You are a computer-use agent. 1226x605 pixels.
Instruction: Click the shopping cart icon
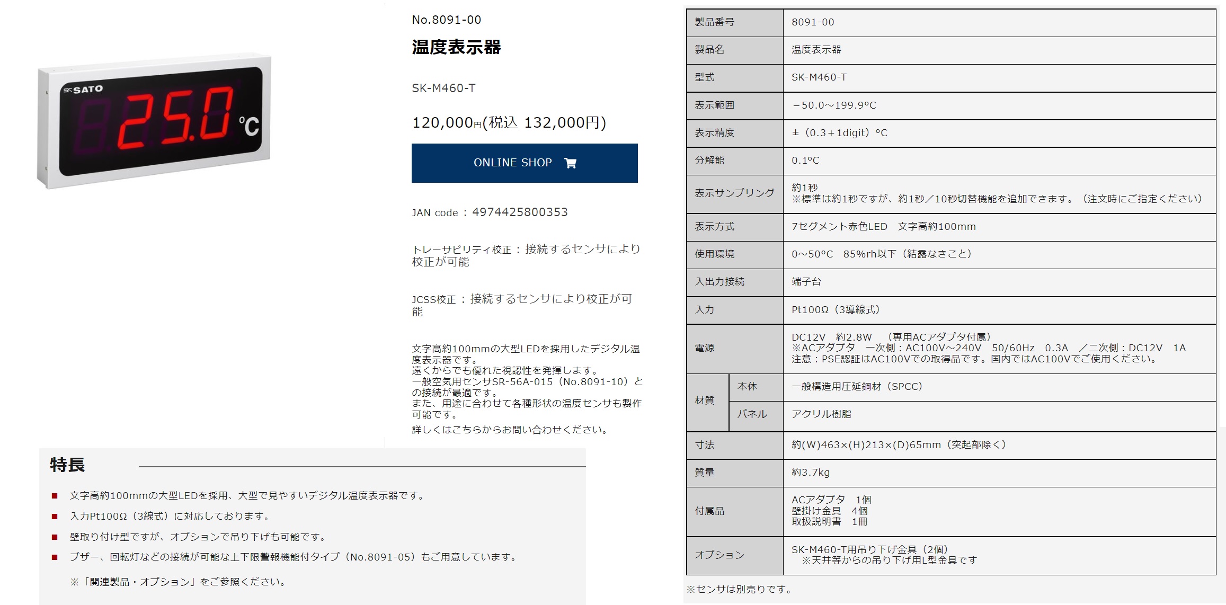571,163
